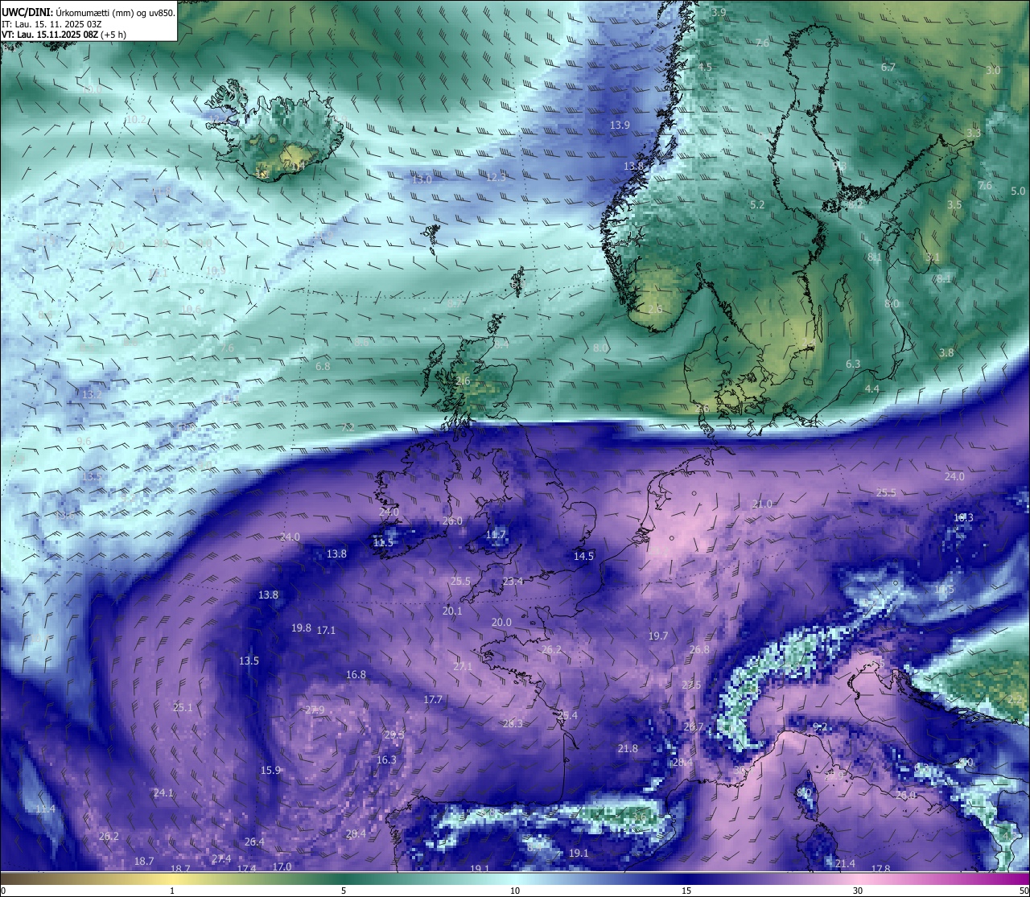The width and height of the screenshot is (1030, 897).
Task: Click the 6.7 value in the north
Action: pos(888,68)
